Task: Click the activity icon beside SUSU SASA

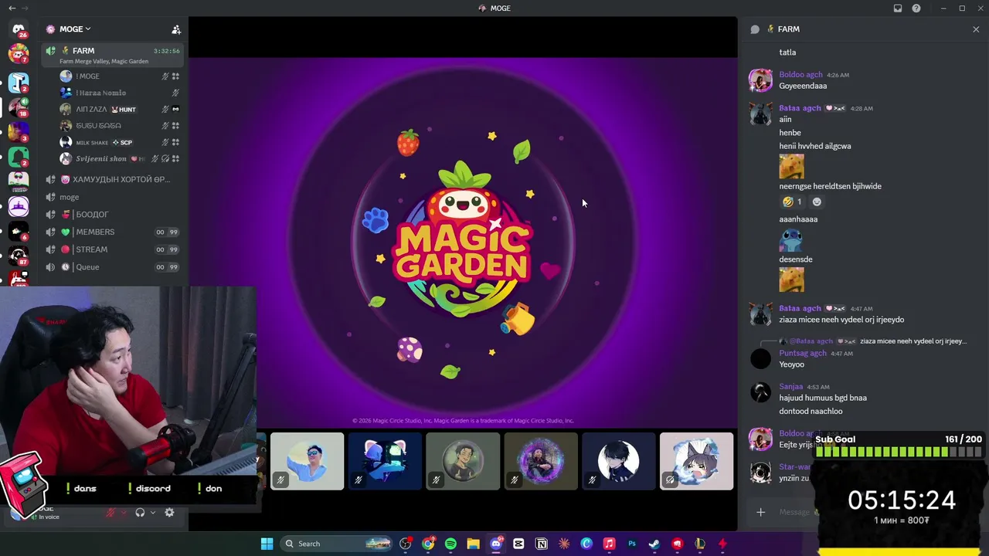Action: coord(175,126)
